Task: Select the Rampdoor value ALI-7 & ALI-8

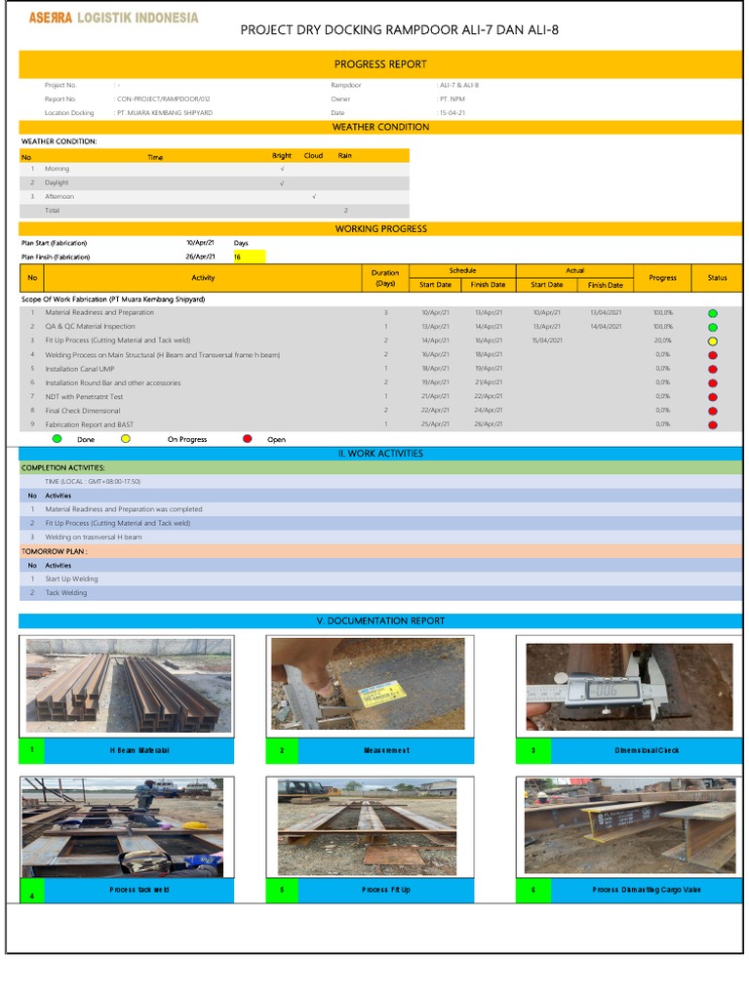Action: click(459, 86)
